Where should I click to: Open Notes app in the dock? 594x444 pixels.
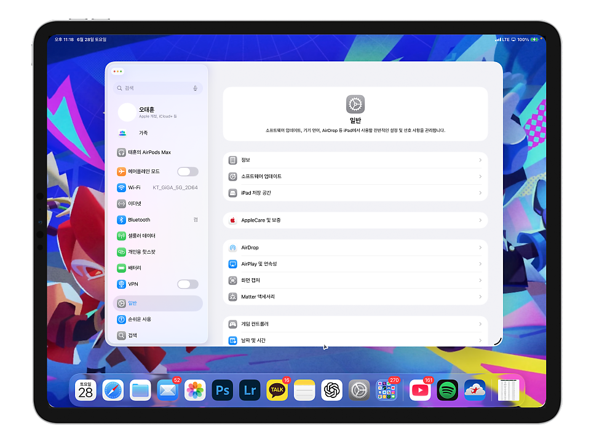(x=304, y=391)
